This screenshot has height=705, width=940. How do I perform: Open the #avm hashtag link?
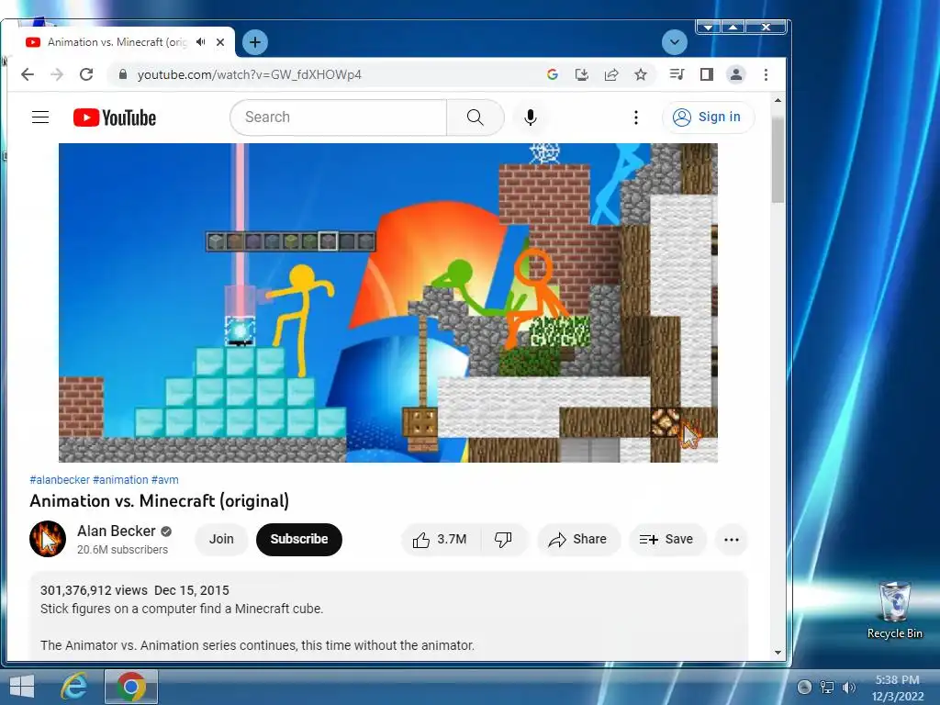pos(165,479)
